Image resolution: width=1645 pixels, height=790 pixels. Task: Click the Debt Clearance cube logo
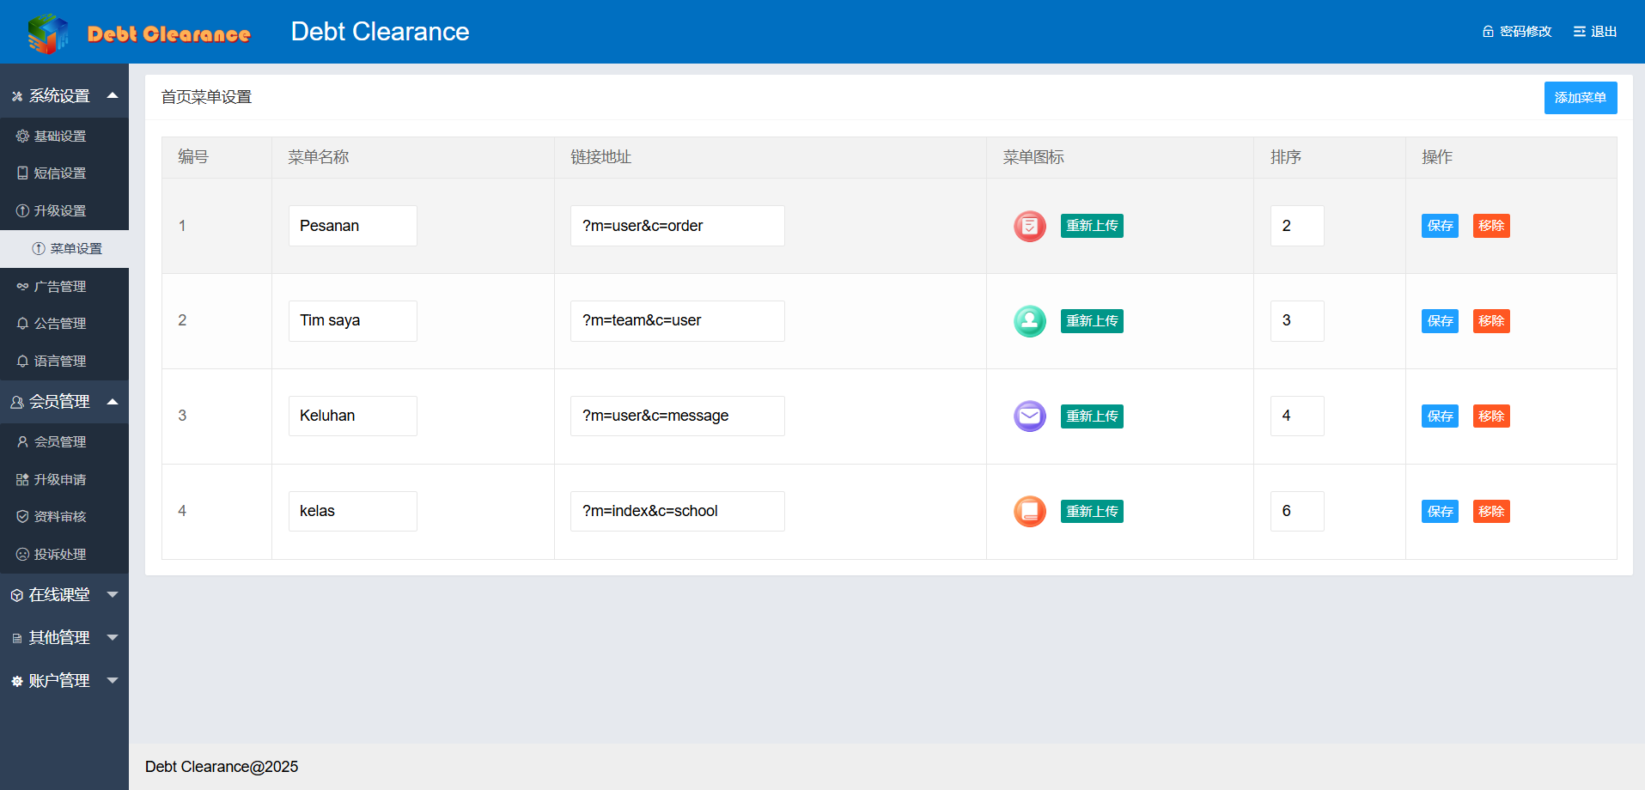coord(47,33)
